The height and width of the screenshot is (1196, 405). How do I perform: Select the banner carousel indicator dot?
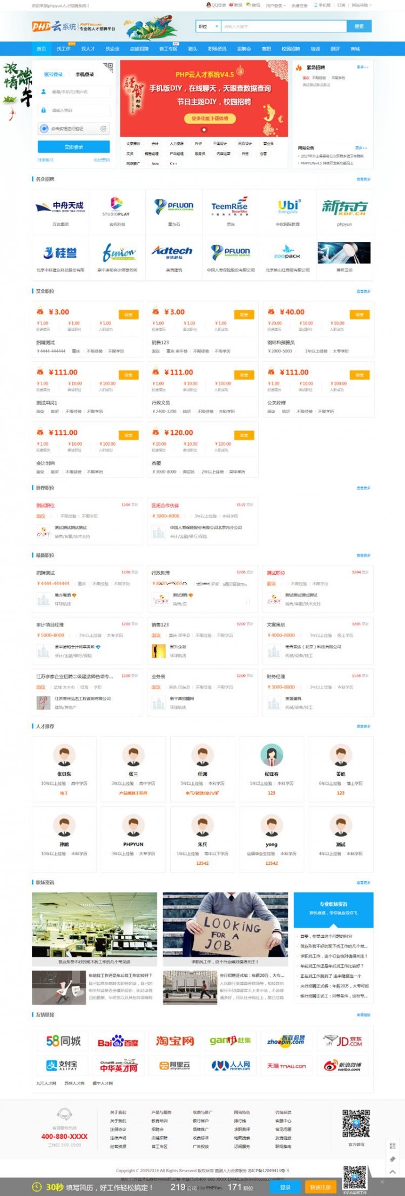[204, 130]
